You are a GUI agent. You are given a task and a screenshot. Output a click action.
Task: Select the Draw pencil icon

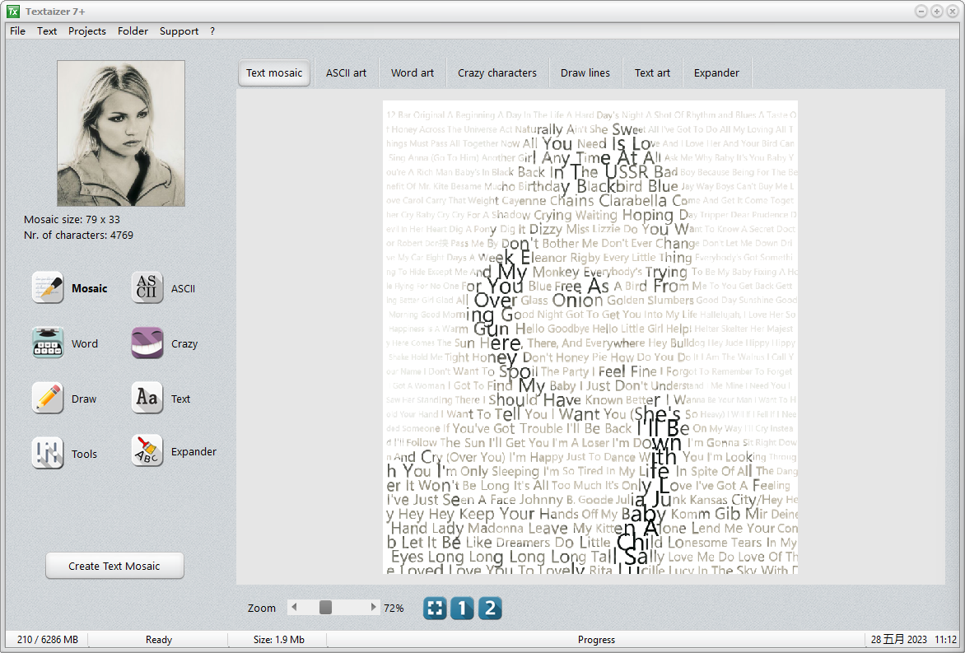click(x=48, y=398)
